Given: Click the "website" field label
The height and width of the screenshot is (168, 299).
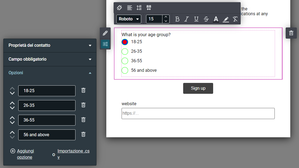Looking at the screenshot, I should pyautogui.click(x=129, y=104).
